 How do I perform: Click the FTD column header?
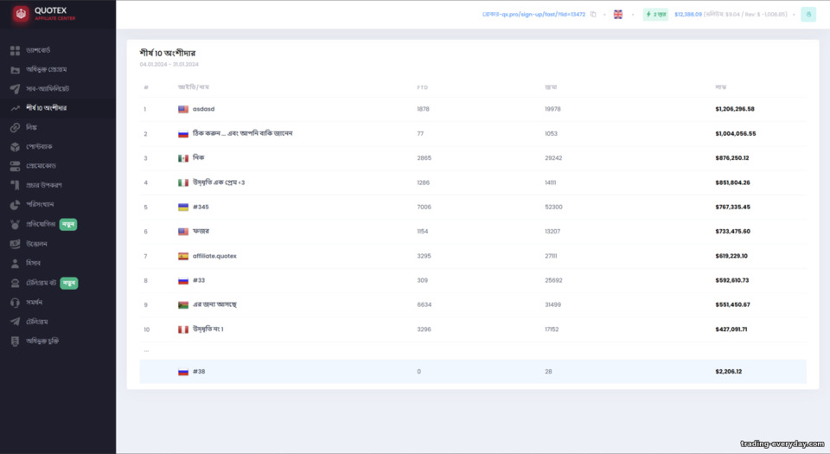click(x=422, y=87)
